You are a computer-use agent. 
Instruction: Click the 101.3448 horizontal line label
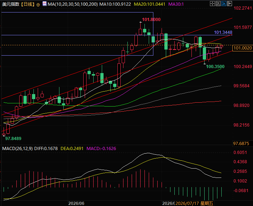pyautogui.click(x=223, y=32)
